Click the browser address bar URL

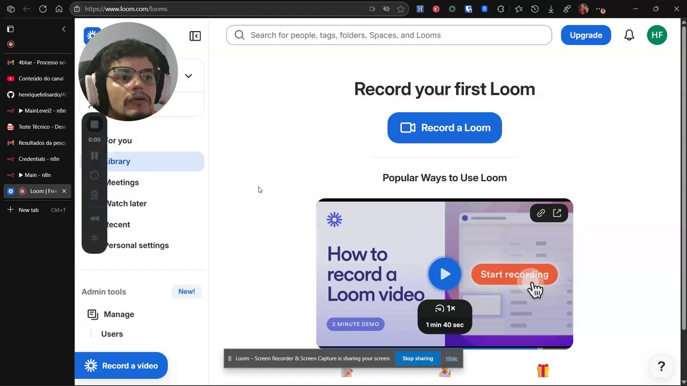click(x=126, y=9)
